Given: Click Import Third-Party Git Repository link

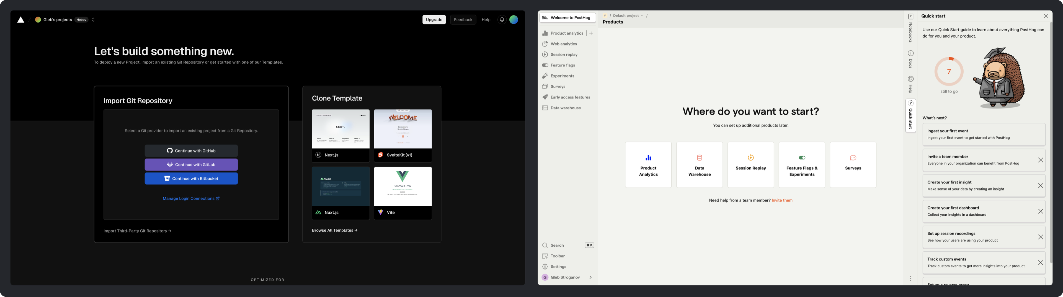Looking at the screenshot, I should pos(137,231).
